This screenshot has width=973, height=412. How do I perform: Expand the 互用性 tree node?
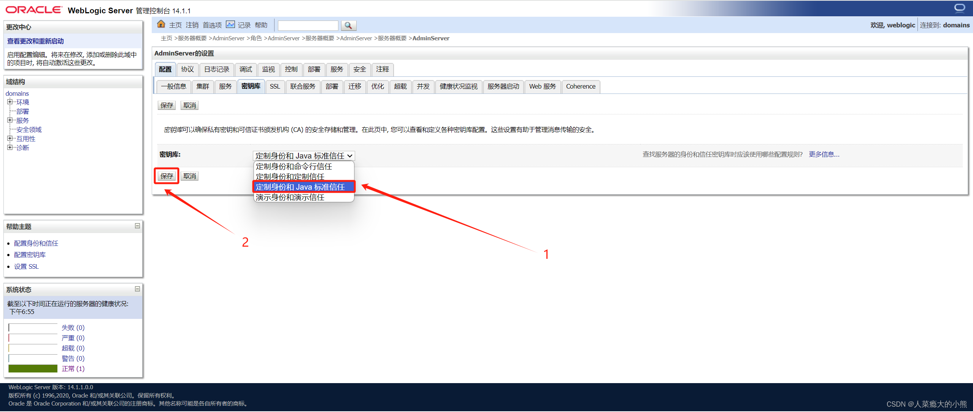tap(10, 138)
